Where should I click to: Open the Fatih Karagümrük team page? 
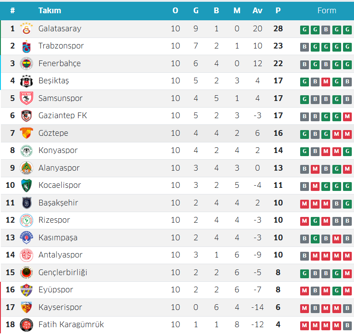click(x=71, y=325)
